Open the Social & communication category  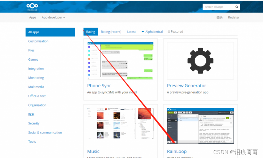tap(45, 133)
